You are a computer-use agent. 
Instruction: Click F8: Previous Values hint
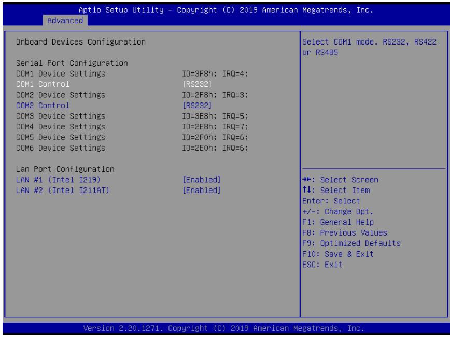pyautogui.click(x=345, y=233)
